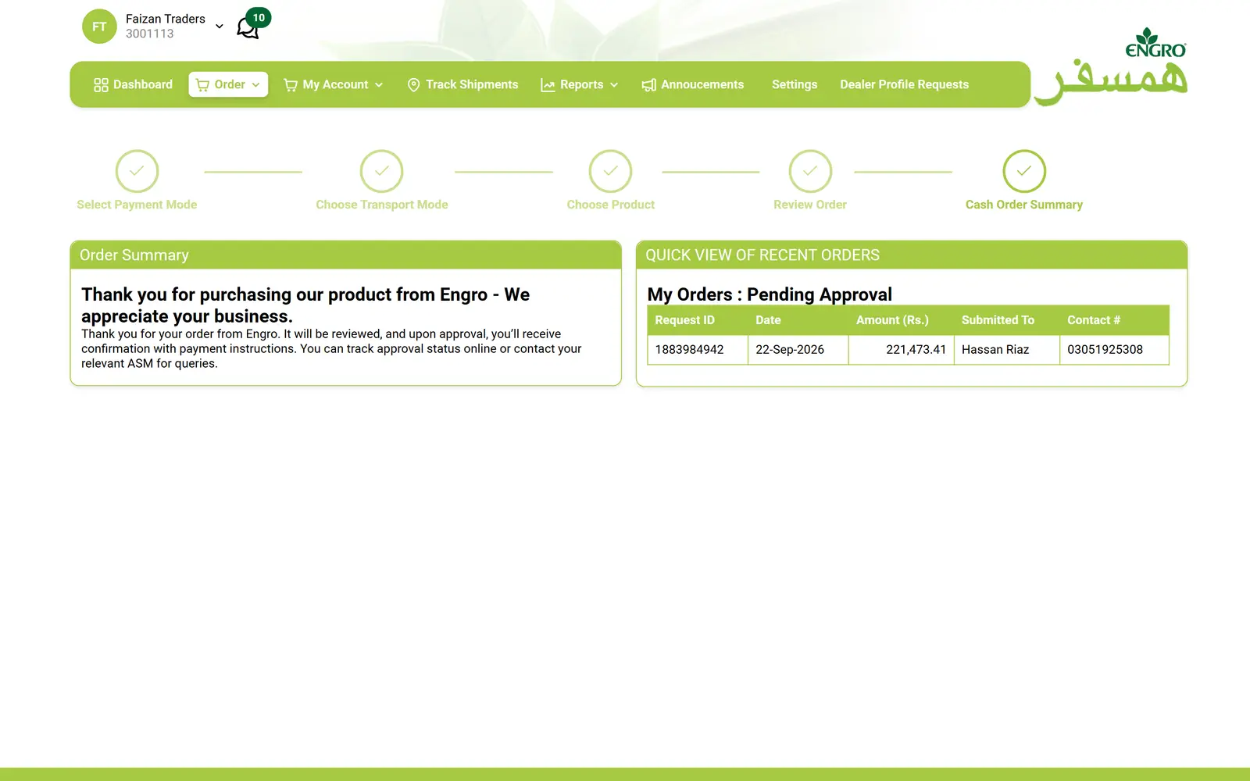Click the Request ID column header

click(x=698, y=320)
